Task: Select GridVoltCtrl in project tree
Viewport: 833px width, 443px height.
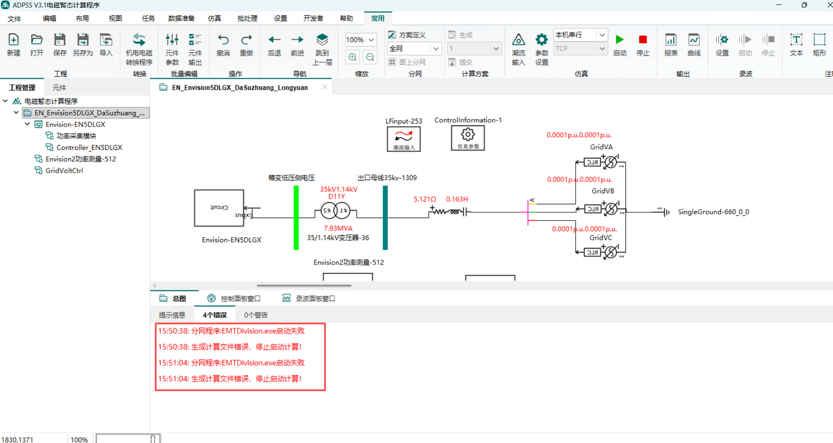Action: coord(64,171)
